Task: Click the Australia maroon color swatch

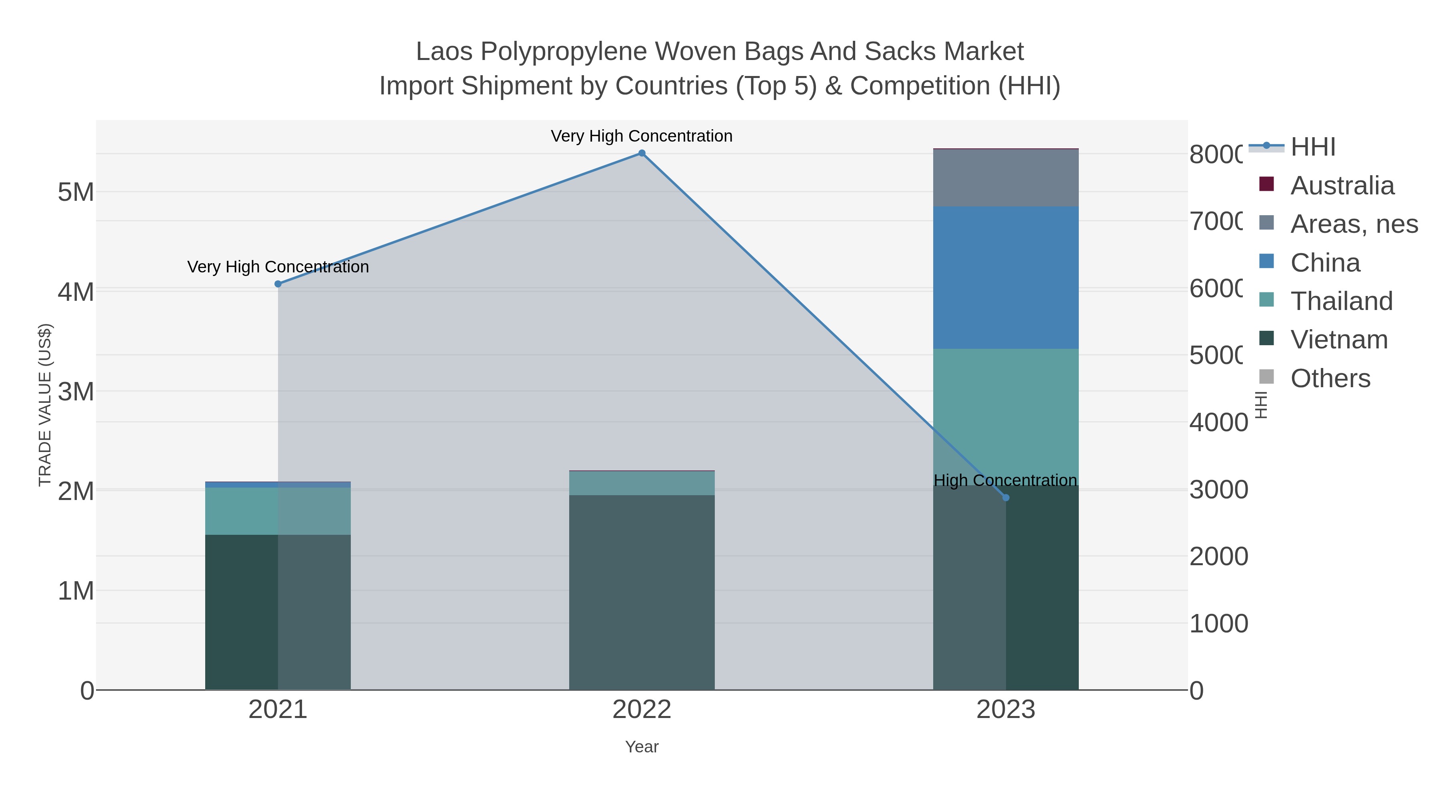Action: pos(1267,184)
